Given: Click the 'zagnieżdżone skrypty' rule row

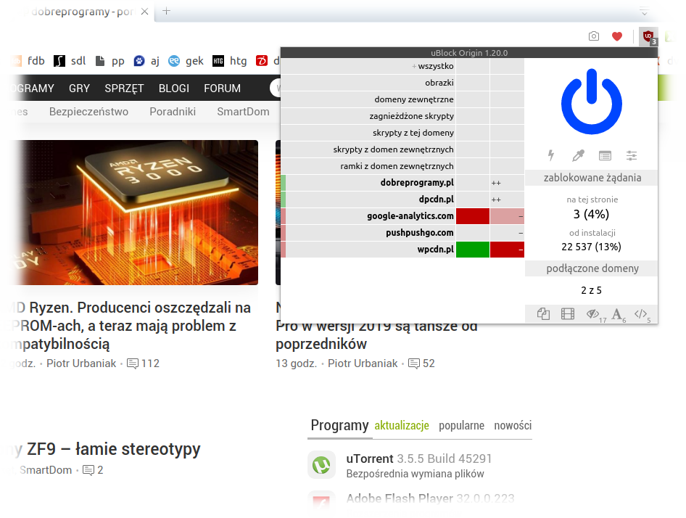Looking at the screenshot, I should point(368,116).
